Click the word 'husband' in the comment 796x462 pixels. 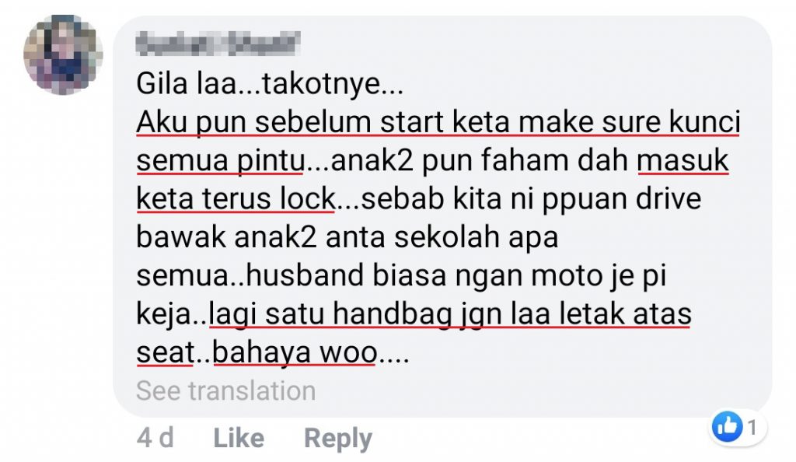(x=305, y=275)
